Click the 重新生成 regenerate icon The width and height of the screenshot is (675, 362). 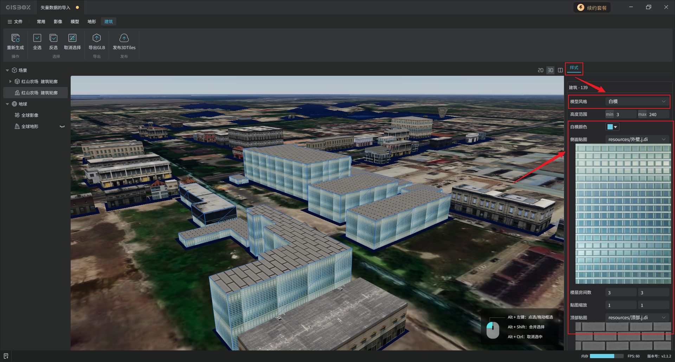(15, 38)
